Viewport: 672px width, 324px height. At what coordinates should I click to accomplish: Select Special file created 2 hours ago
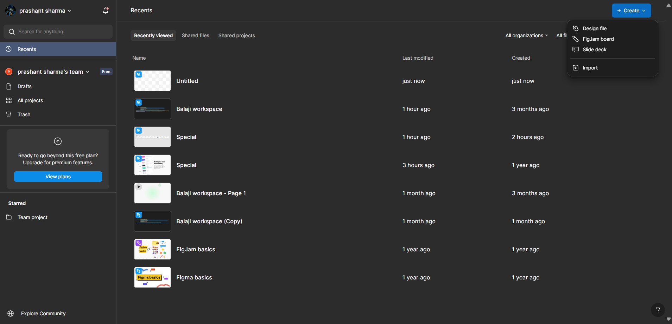click(186, 137)
